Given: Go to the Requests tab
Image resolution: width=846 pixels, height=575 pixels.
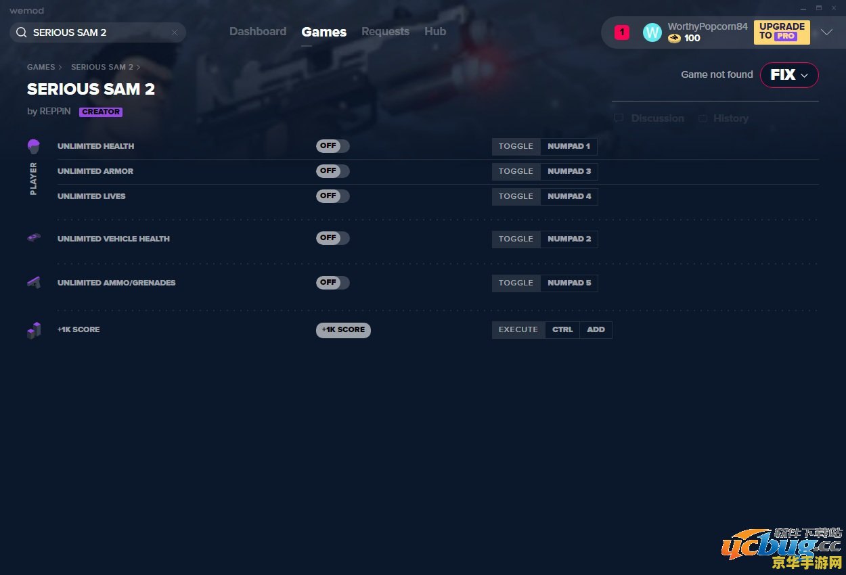Looking at the screenshot, I should [385, 32].
